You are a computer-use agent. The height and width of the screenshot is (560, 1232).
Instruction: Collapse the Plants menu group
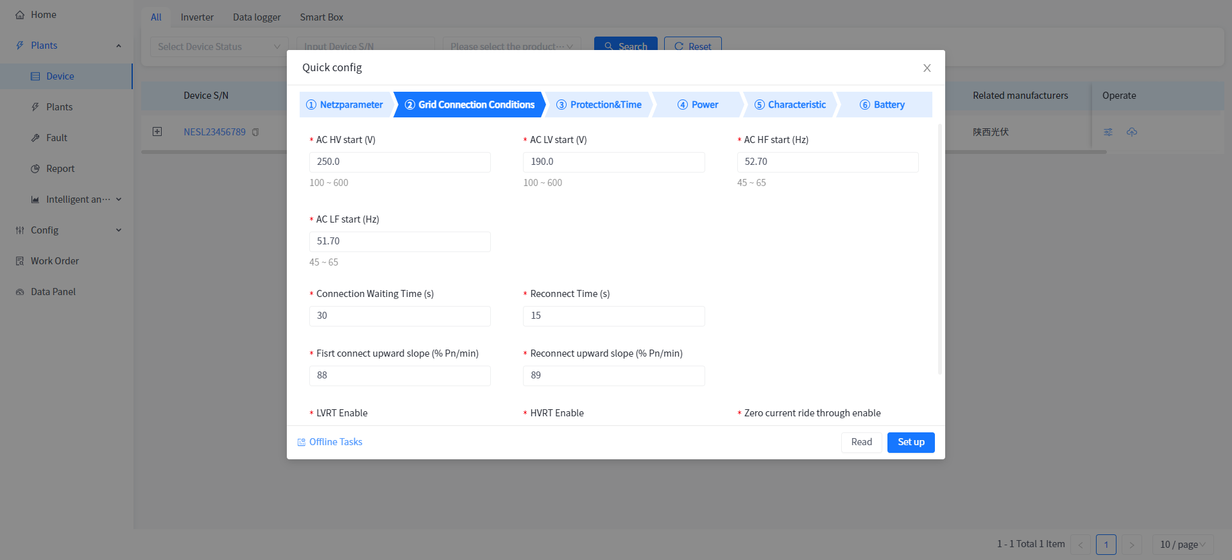tap(119, 46)
